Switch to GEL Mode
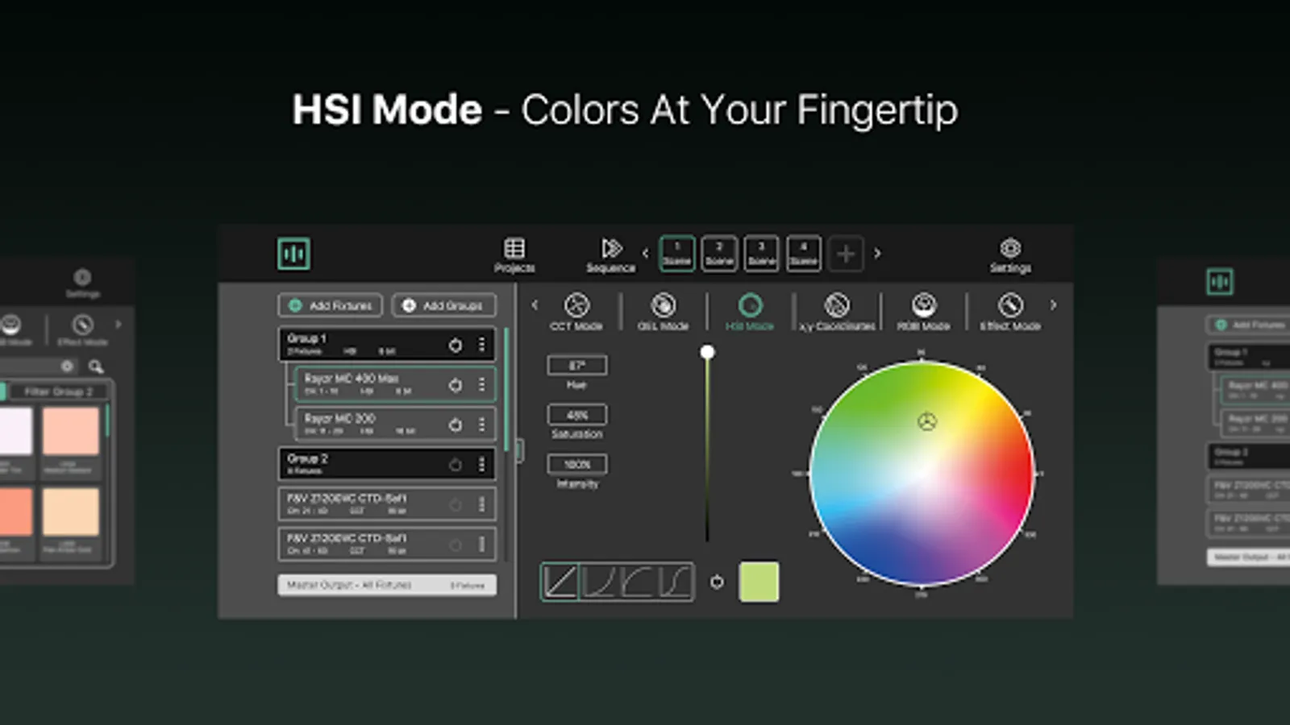This screenshot has width=1290, height=725. tap(663, 312)
